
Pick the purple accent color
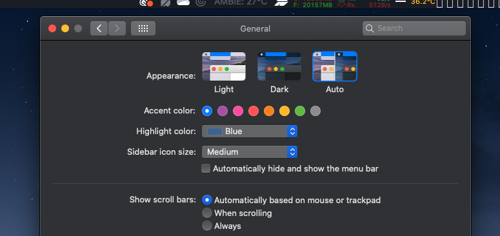tap(223, 111)
